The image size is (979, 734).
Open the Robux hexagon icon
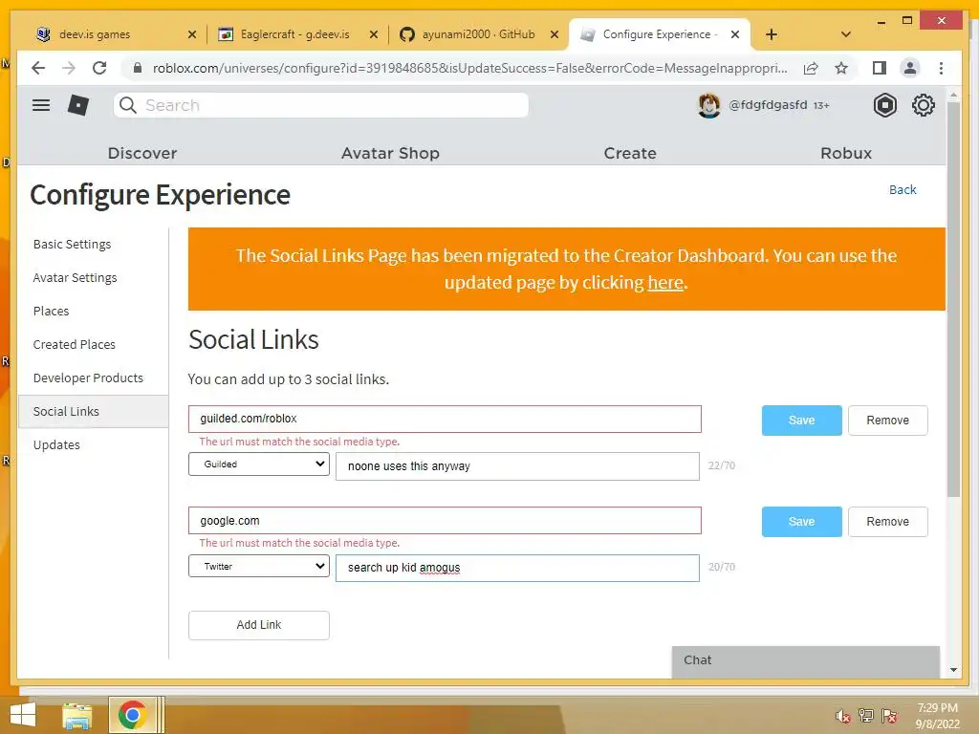pyautogui.click(x=884, y=105)
